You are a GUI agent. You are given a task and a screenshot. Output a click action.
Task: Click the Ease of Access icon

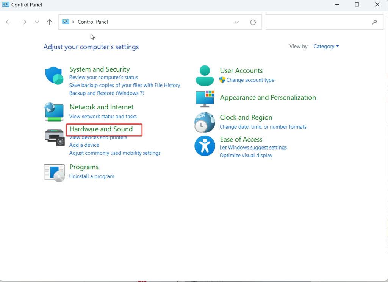[205, 146]
